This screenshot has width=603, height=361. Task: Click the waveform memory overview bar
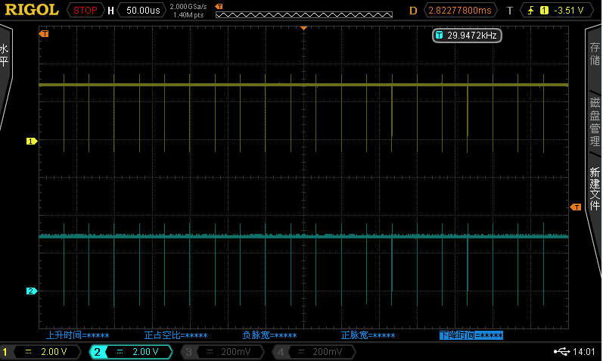point(304,15)
